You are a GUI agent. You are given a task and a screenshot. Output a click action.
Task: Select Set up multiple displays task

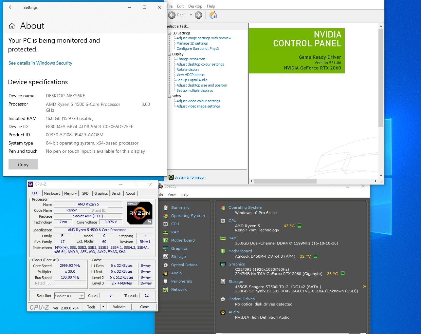195,90
